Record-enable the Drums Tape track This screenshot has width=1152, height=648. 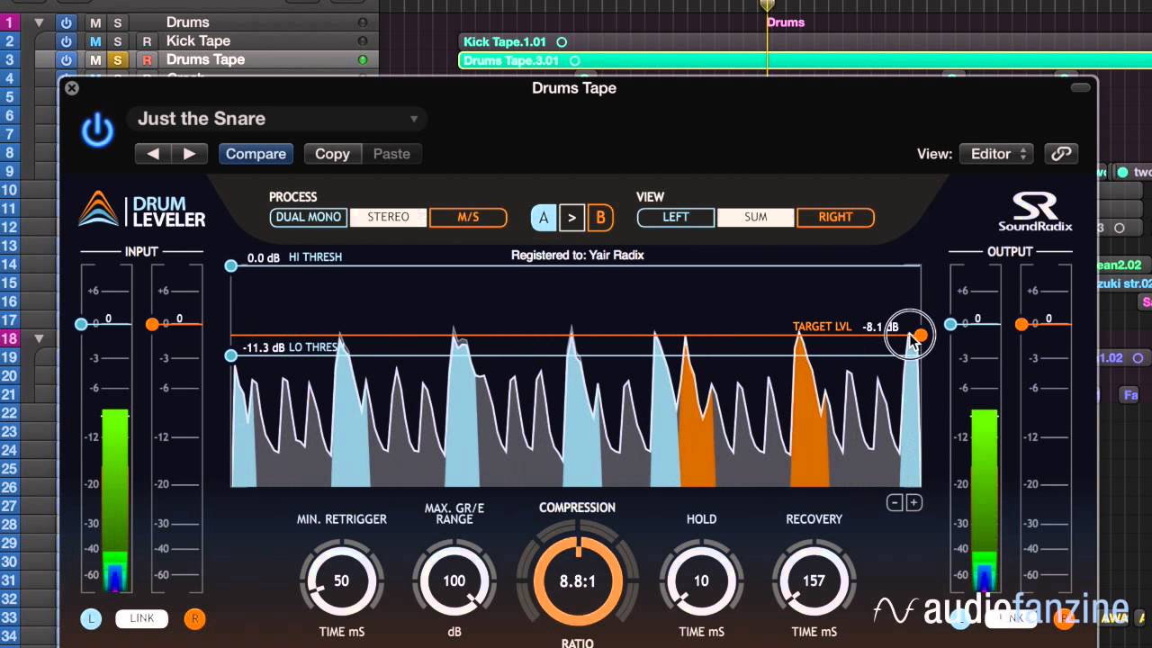coord(147,60)
